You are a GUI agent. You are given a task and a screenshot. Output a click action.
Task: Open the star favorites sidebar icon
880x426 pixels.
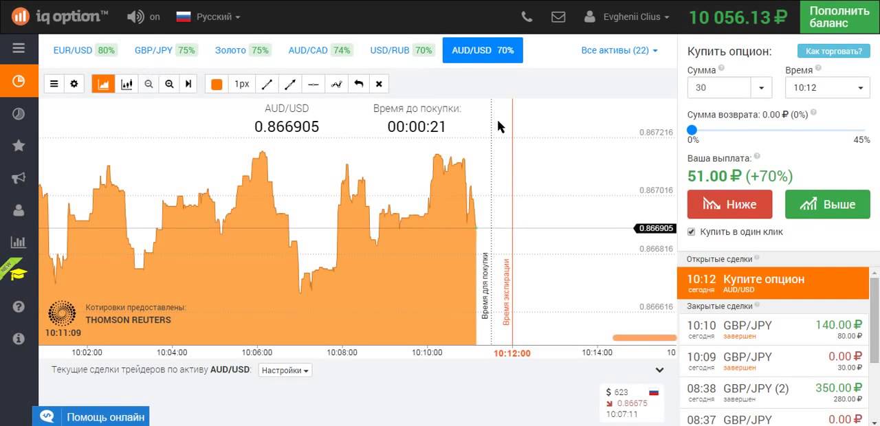pos(19,146)
